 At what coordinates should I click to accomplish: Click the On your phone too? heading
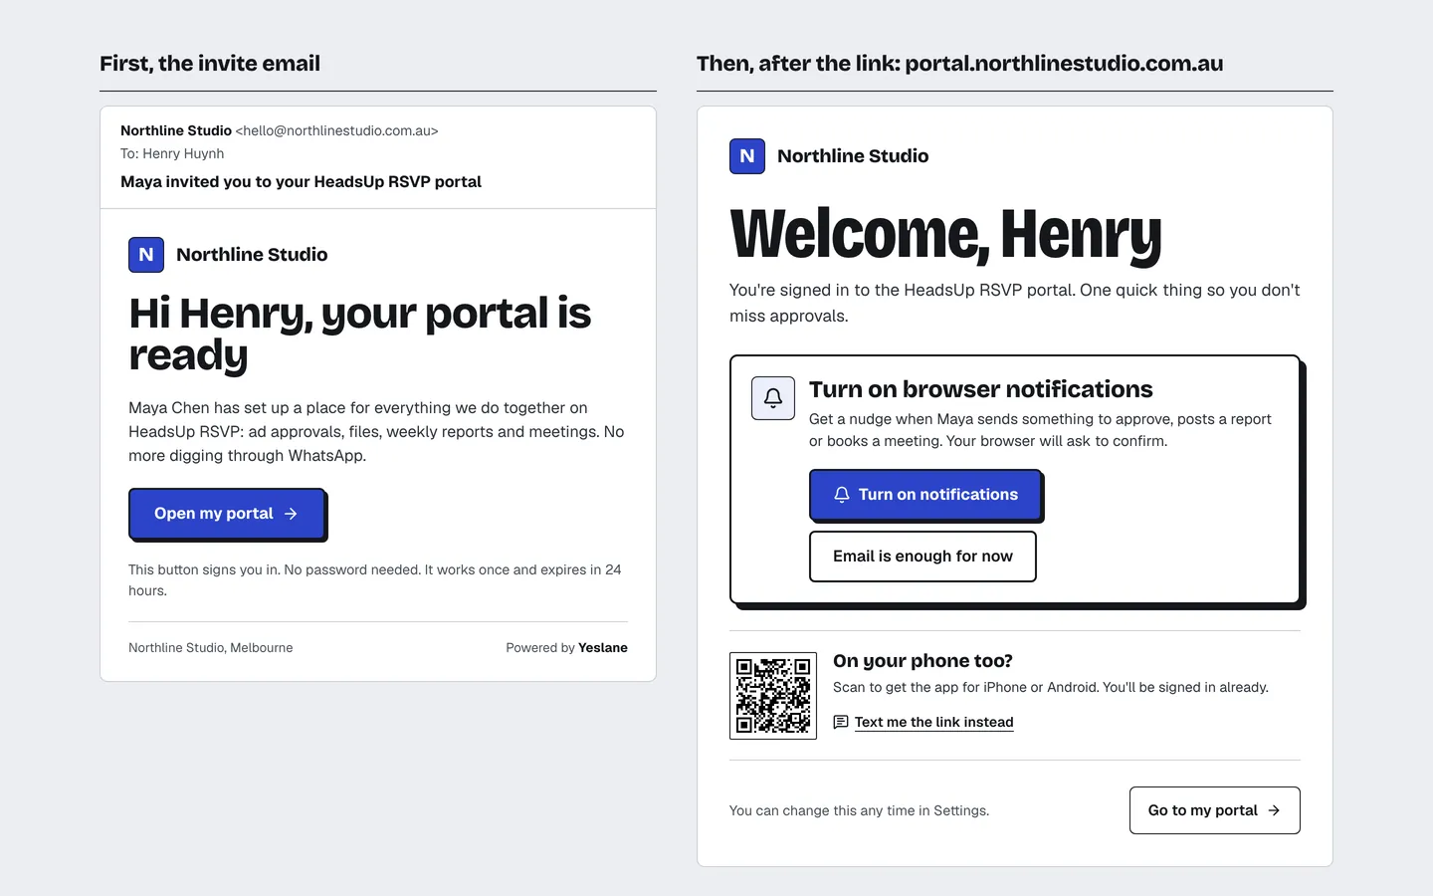(922, 661)
